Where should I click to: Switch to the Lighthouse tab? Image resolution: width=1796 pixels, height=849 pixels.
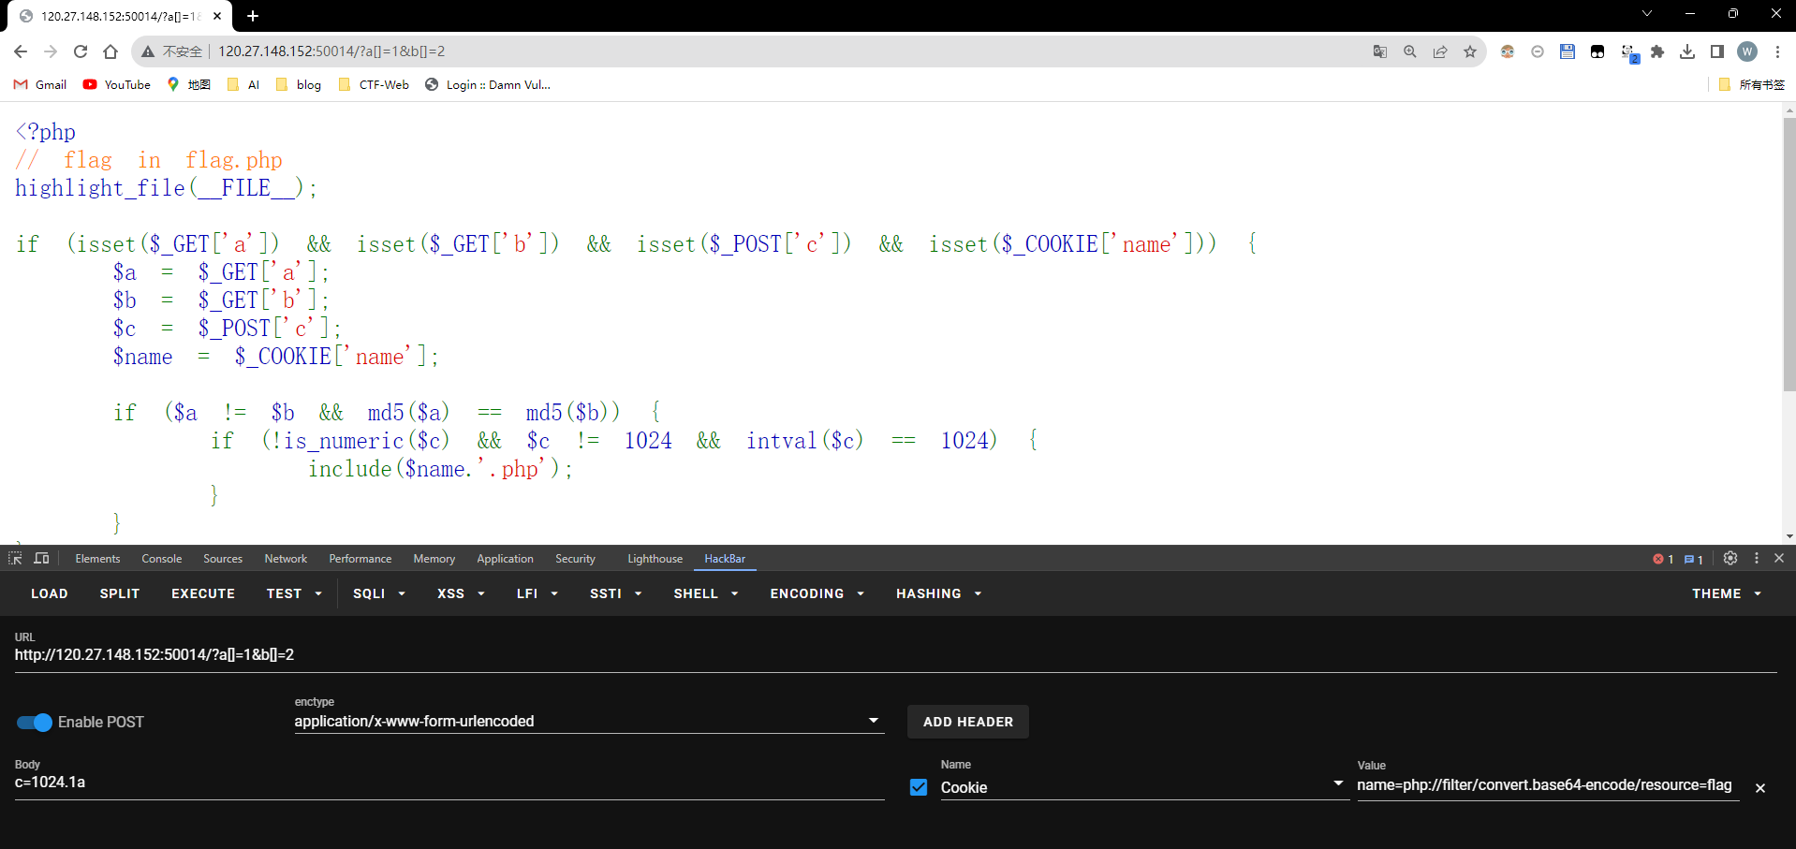click(x=655, y=559)
